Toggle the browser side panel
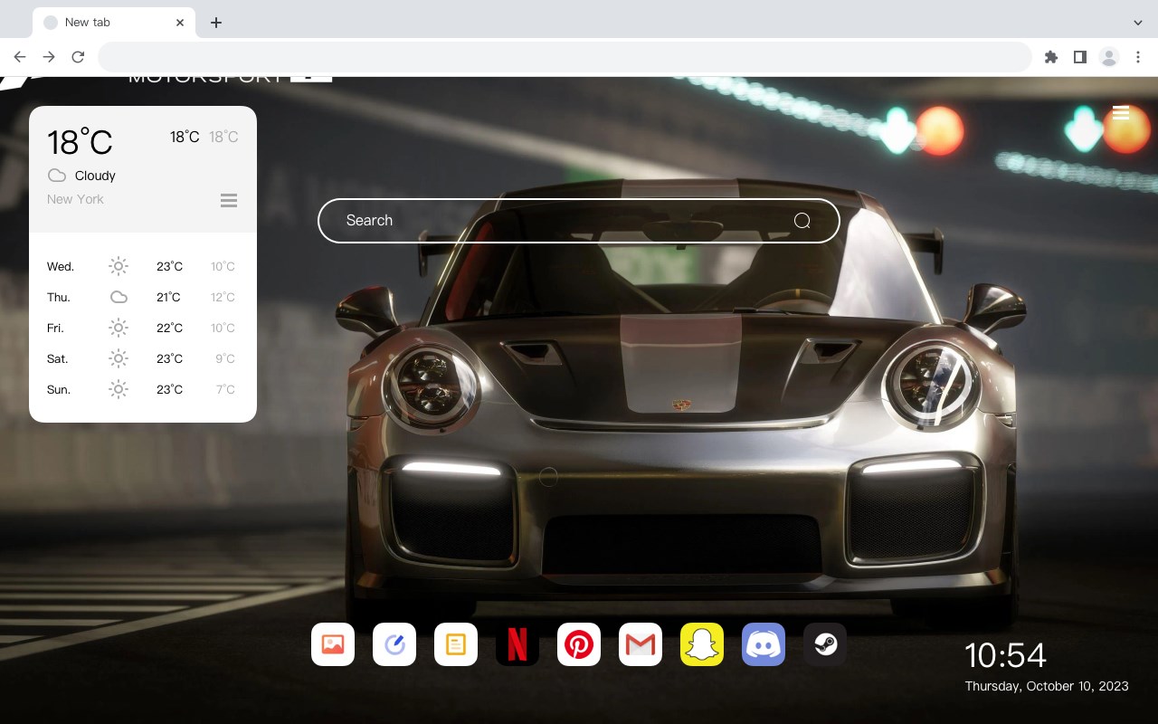The image size is (1158, 724). pyautogui.click(x=1080, y=57)
